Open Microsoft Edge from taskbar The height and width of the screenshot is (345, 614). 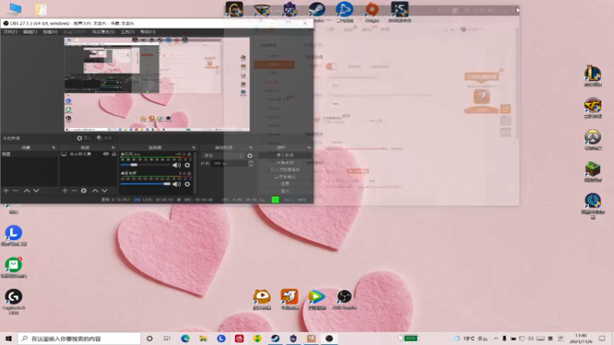(185, 338)
